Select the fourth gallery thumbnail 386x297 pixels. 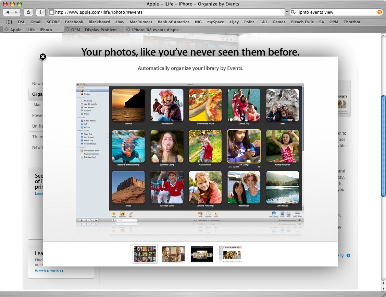tap(231, 254)
